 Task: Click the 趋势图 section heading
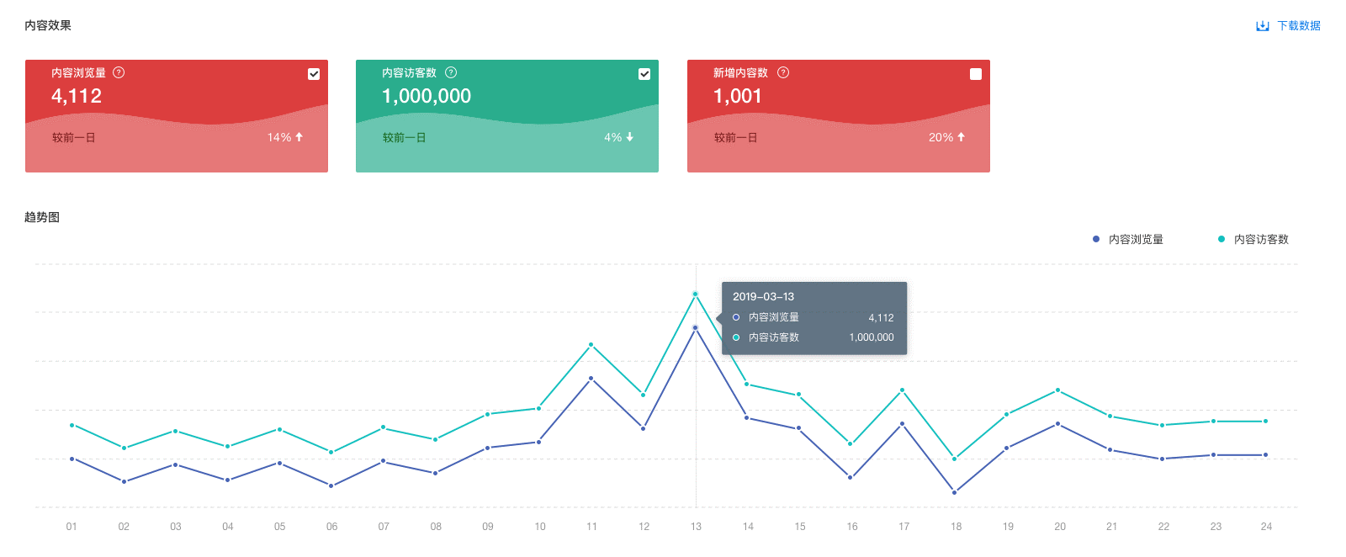[42, 217]
